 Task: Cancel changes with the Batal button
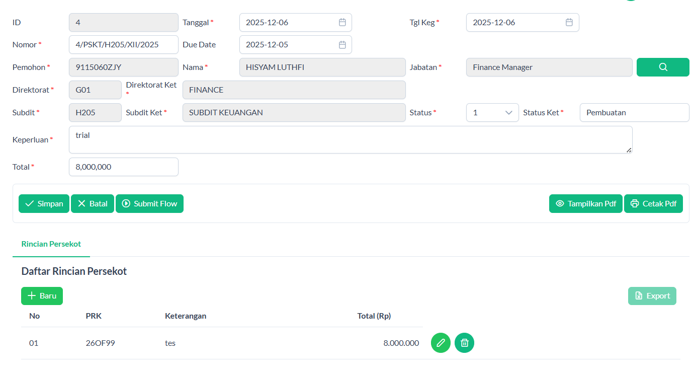[x=93, y=204]
